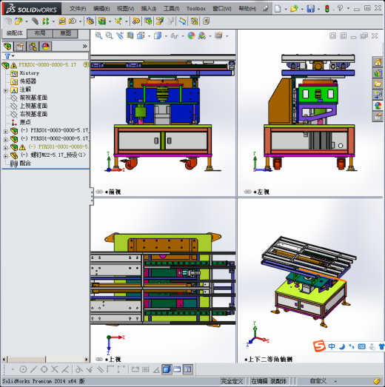The height and width of the screenshot is (387, 385).
Task: Toggle the link views icon beside 左视 label
Action: (248, 192)
